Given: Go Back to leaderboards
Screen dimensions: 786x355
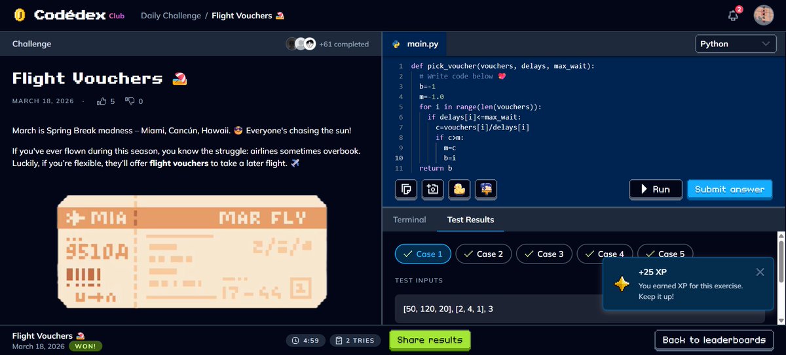Looking at the screenshot, I should [x=714, y=340].
